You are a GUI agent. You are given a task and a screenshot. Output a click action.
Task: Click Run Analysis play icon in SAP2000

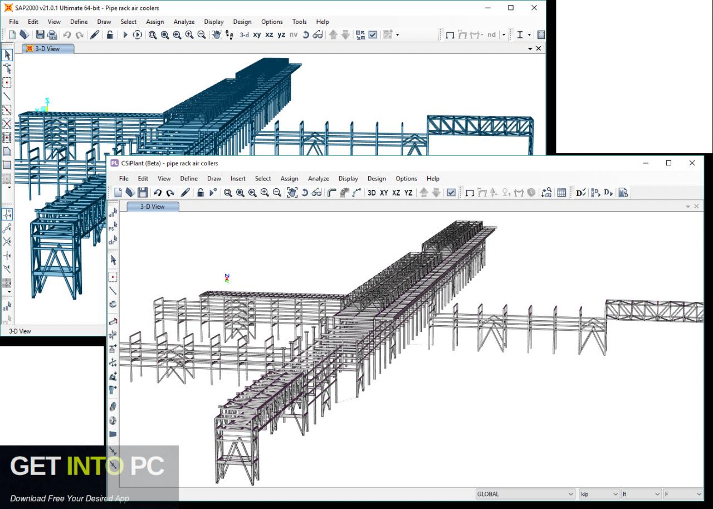(125, 35)
